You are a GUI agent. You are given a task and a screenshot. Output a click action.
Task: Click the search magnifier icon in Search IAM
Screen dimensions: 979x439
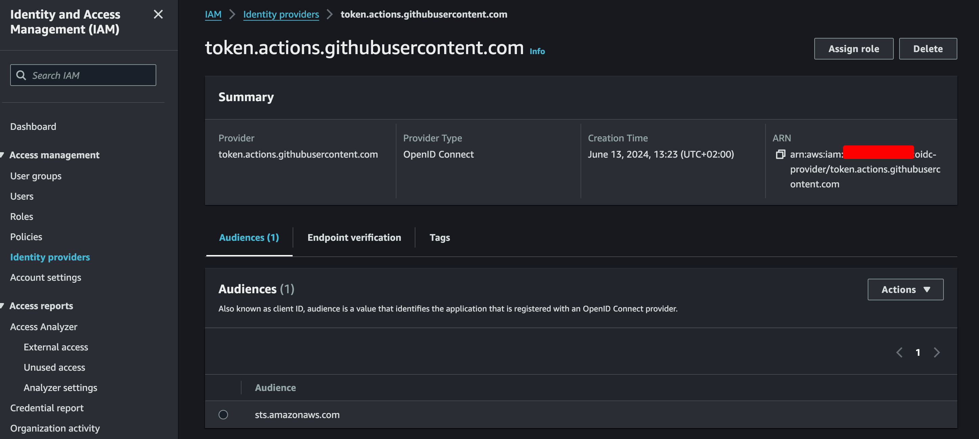pyautogui.click(x=21, y=75)
